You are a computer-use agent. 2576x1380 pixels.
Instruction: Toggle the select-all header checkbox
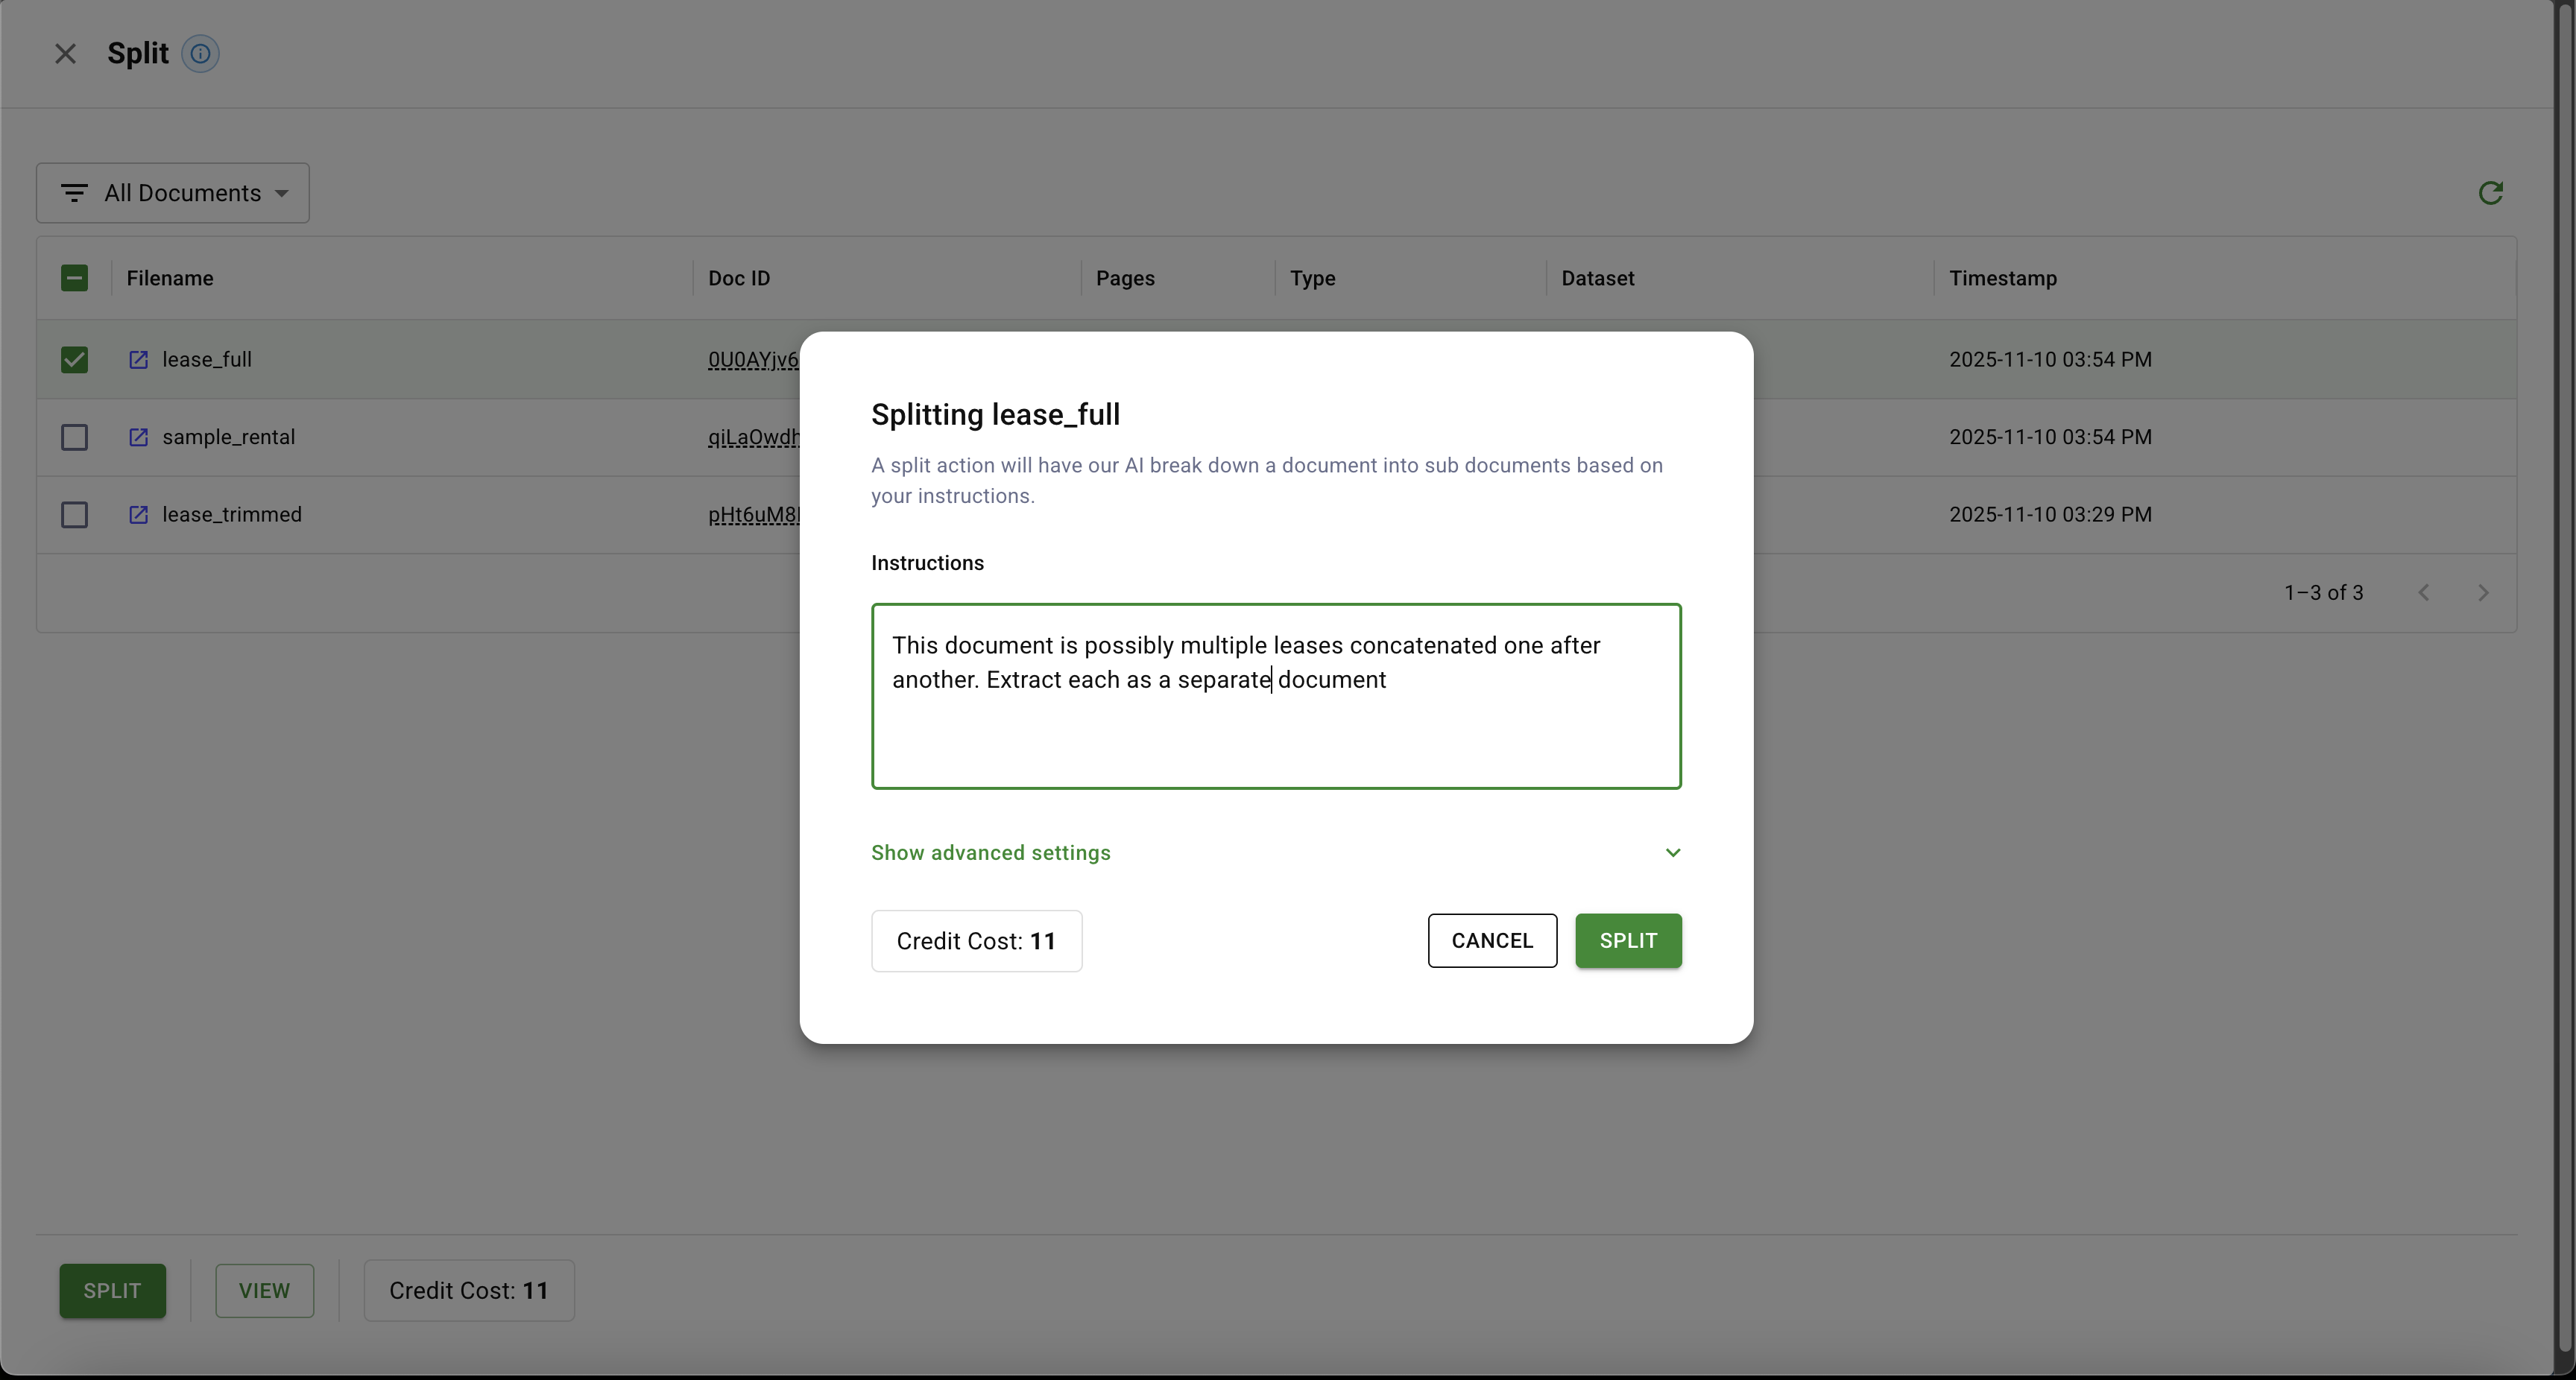coord(74,278)
